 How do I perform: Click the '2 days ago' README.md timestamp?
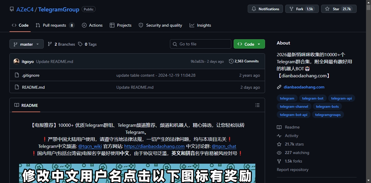pyautogui.click(x=250, y=87)
